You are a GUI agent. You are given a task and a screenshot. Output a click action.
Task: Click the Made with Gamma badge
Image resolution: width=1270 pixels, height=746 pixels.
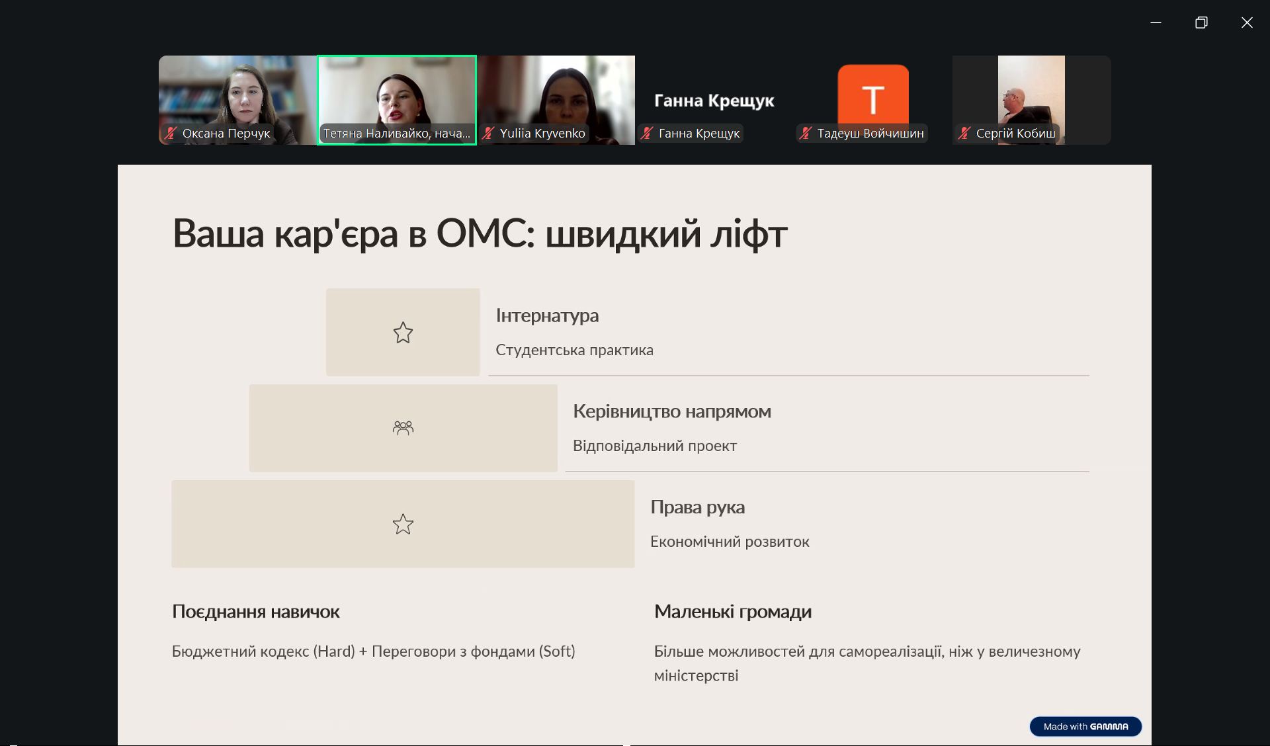(1085, 726)
